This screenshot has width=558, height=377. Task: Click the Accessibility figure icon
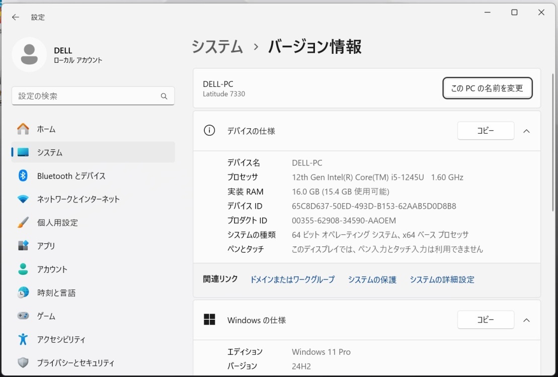click(23, 339)
